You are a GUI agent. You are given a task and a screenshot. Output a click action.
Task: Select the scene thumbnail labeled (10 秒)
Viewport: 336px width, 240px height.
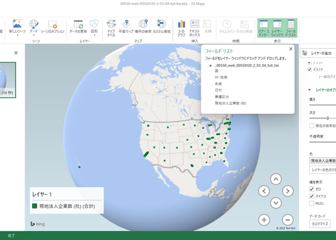pos(8,80)
